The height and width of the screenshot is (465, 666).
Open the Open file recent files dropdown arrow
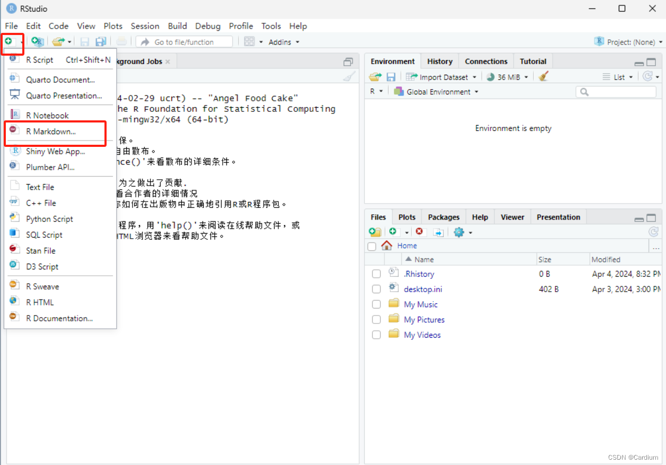69,42
